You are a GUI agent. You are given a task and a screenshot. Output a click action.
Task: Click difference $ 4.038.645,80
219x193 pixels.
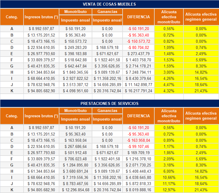pos(138,177)
